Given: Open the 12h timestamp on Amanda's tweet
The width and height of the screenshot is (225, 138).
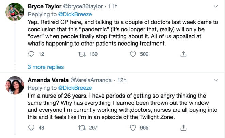Looking at the screenshot, I should (x=121, y=80).
